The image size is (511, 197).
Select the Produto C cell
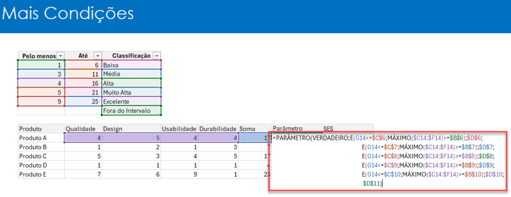[41, 156]
